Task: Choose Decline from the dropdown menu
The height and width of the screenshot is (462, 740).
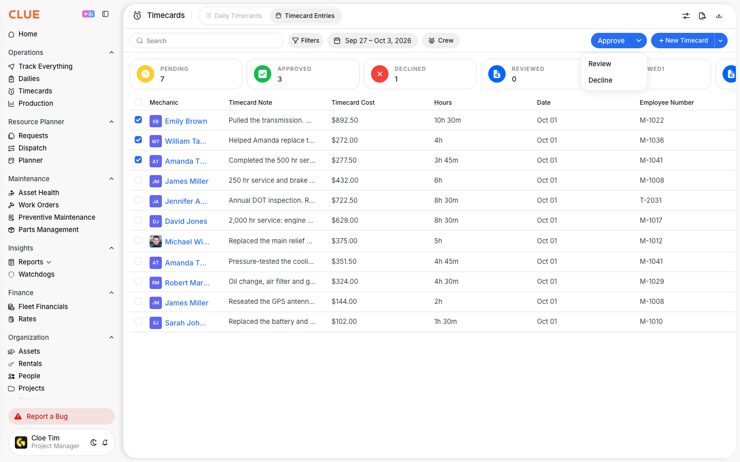Action: [614, 80]
